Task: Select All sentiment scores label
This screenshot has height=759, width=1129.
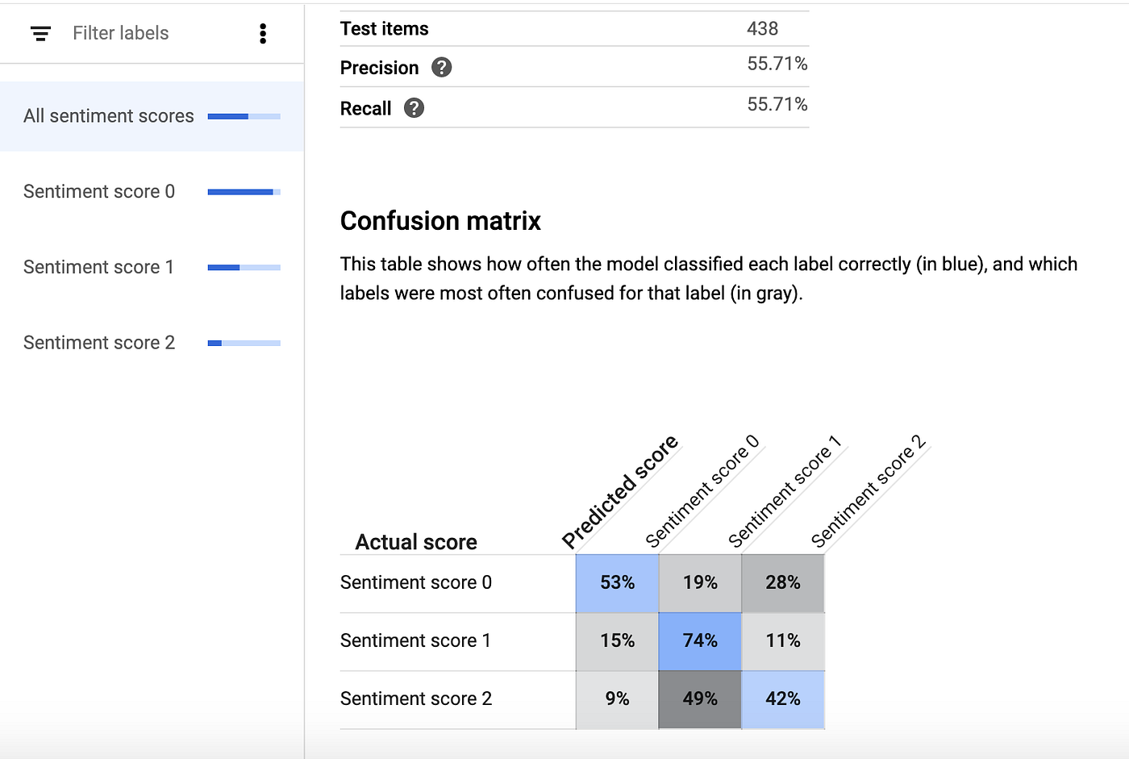Action: click(109, 116)
